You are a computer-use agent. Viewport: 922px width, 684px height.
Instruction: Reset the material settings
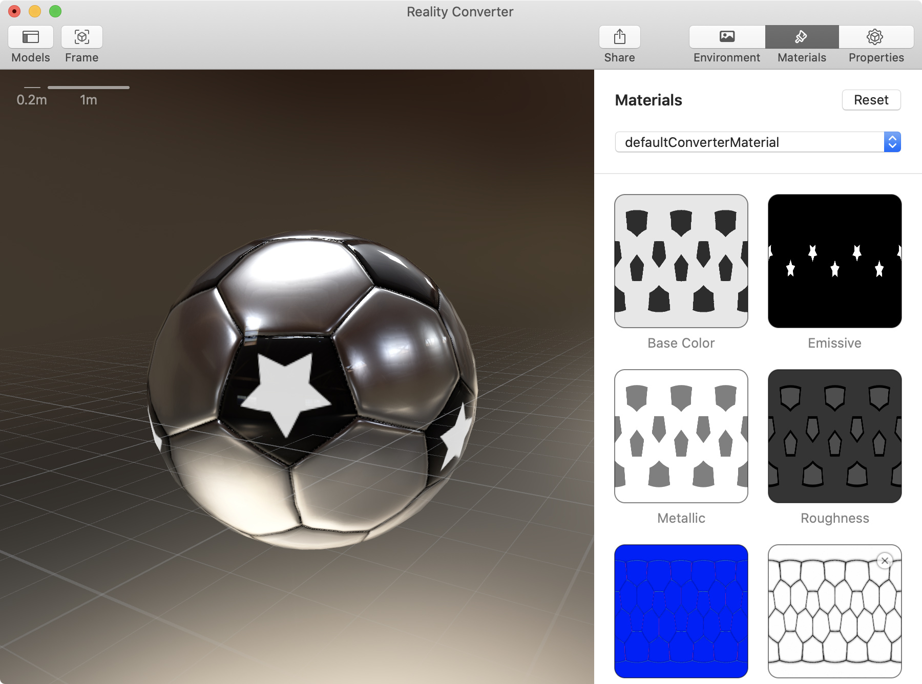coord(871,100)
